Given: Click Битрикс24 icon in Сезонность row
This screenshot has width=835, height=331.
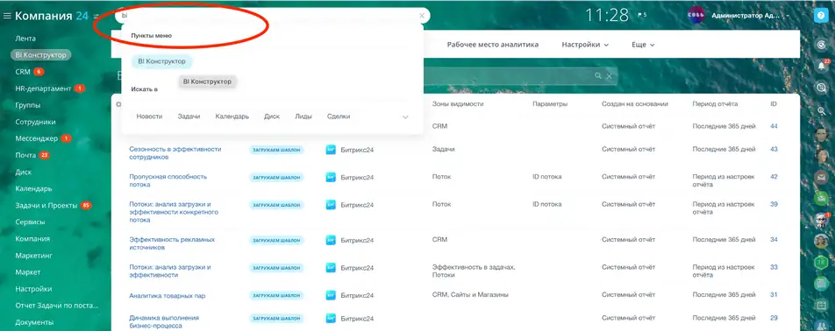Looking at the screenshot, I should coord(331,150).
